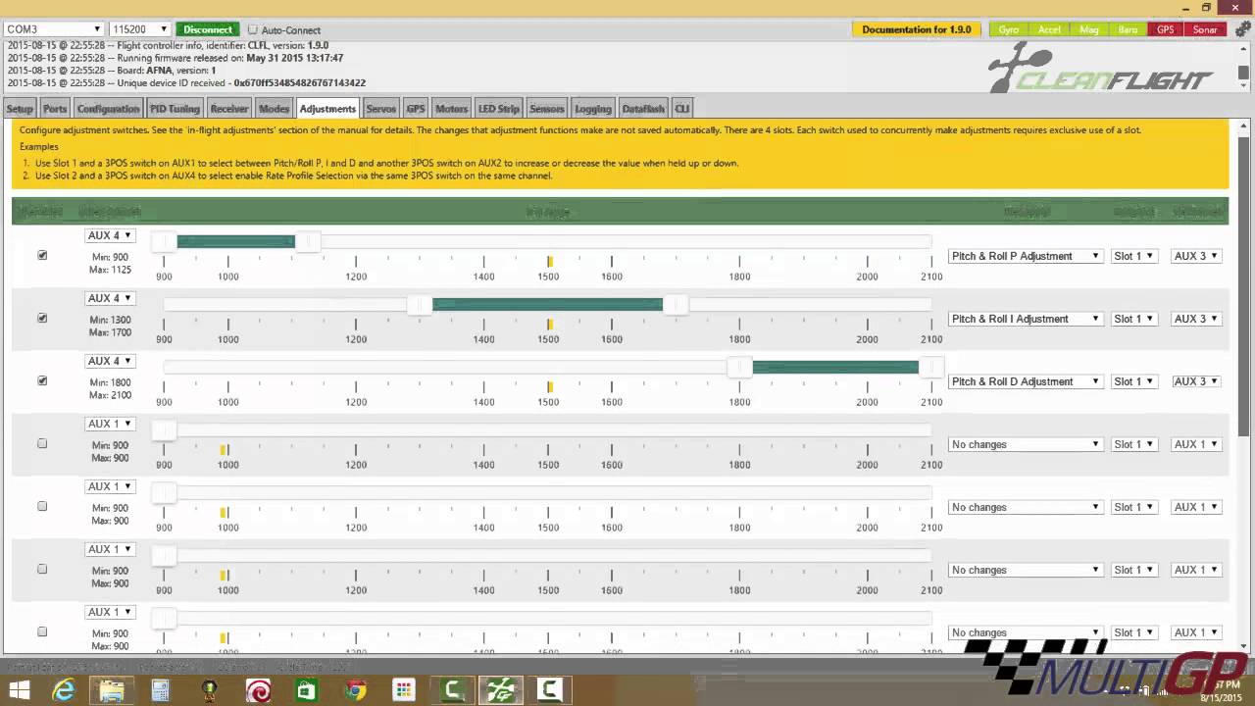The height and width of the screenshot is (706, 1255).
Task: Grab the left range handle of the I Adjustment slider
Action: point(420,304)
